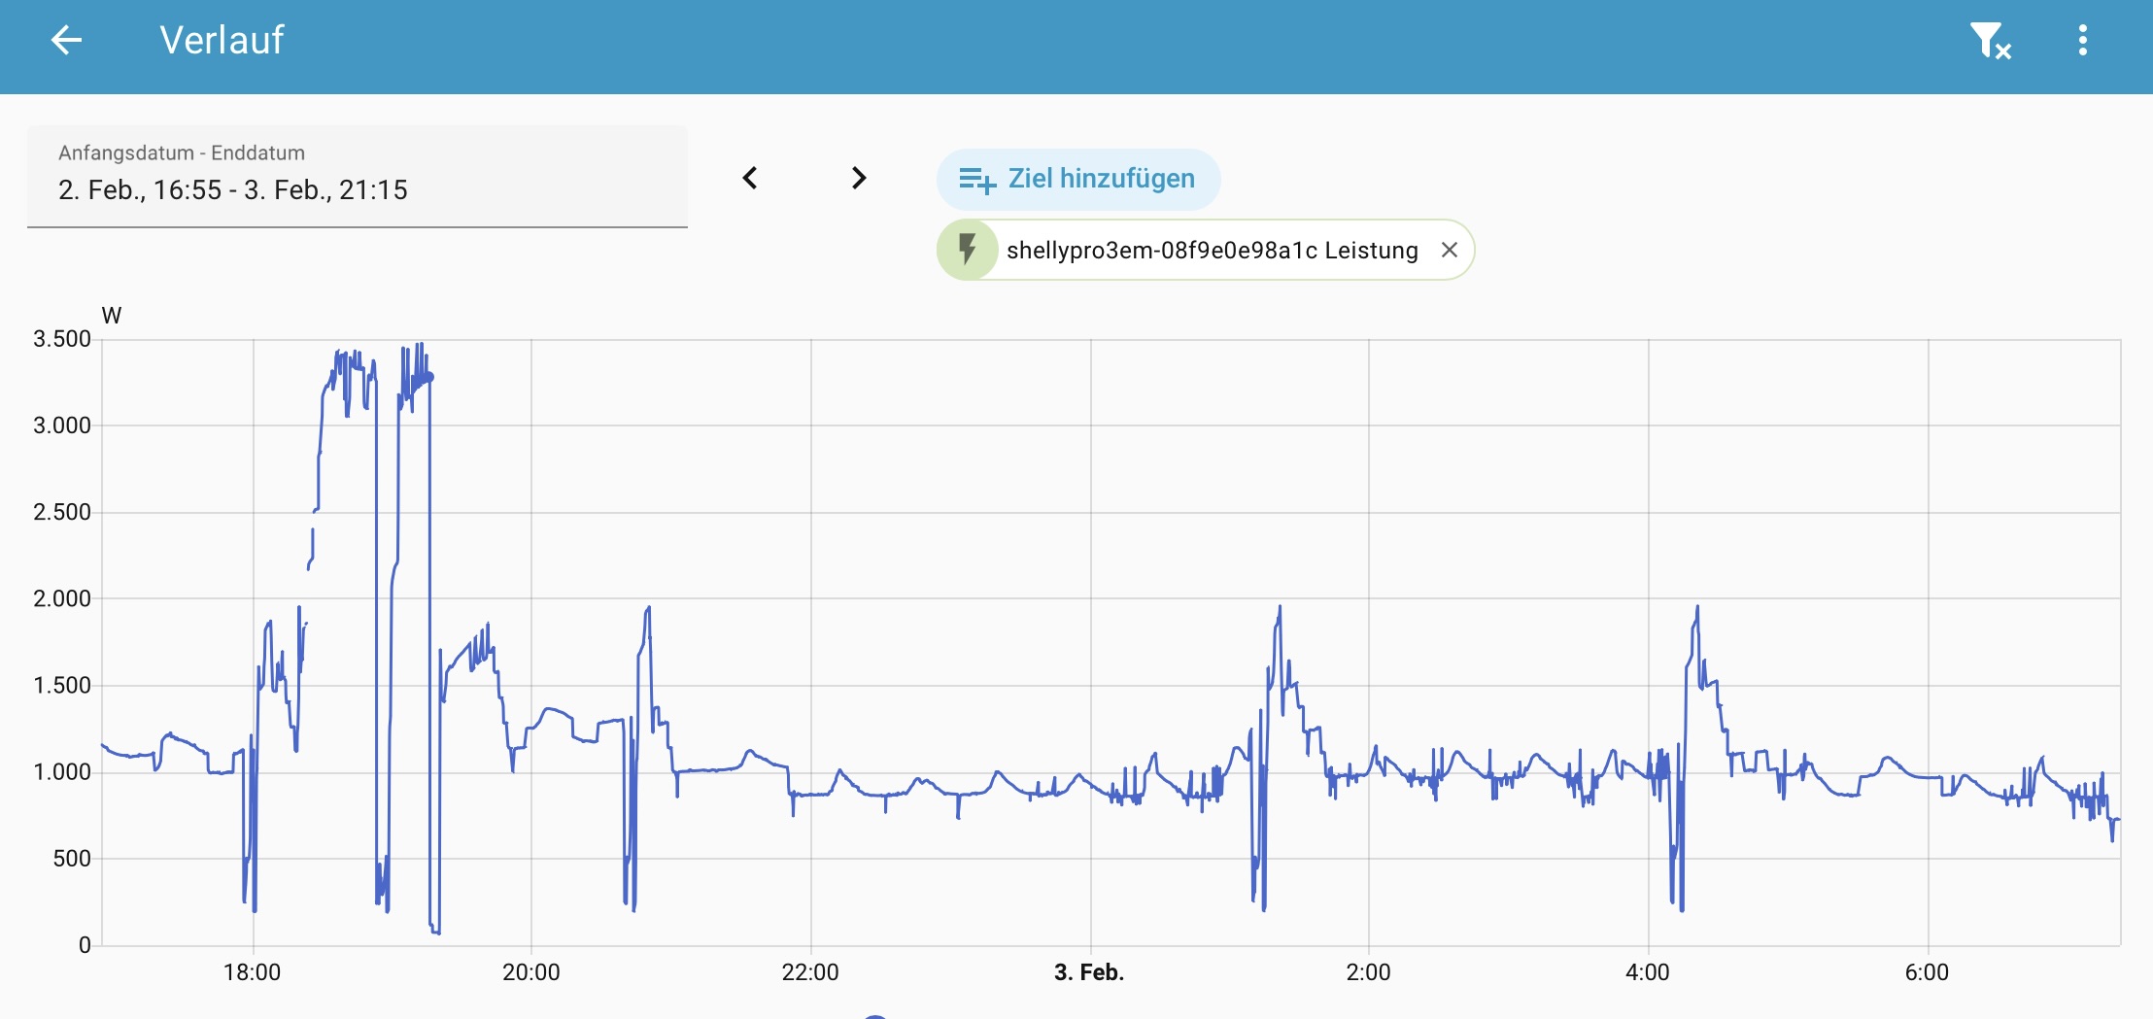The height and width of the screenshot is (1019, 2153).
Task: Click the lightning bolt entity icon
Action: click(967, 250)
